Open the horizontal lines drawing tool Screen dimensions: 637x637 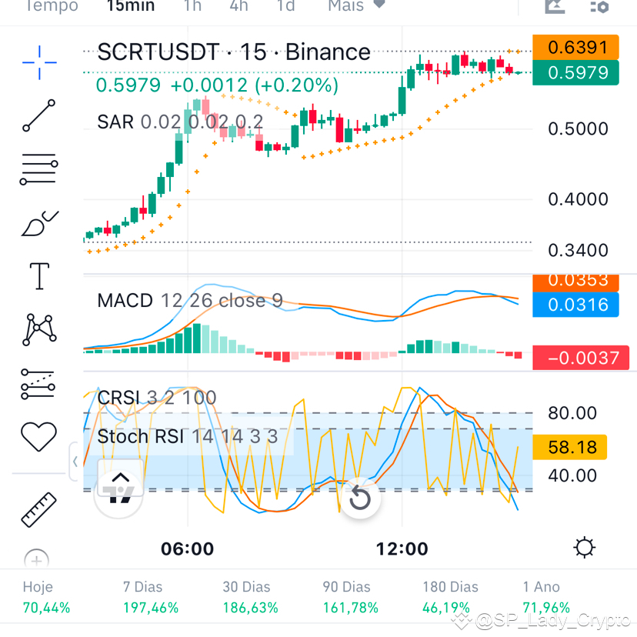(x=38, y=170)
